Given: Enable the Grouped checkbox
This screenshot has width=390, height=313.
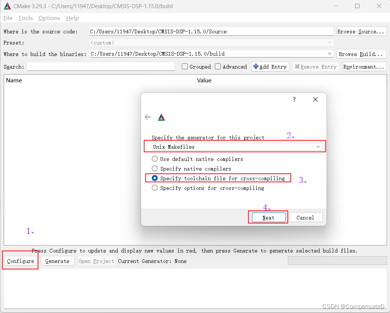Looking at the screenshot, I should click(x=184, y=67).
